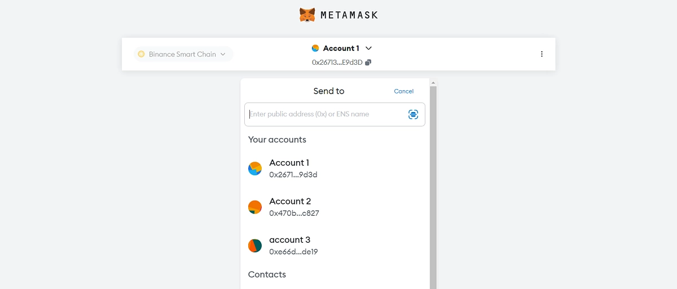The height and width of the screenshot is (289, 677).
Task: Open the three-dot account options menu
Action: (x=542, y=54)
